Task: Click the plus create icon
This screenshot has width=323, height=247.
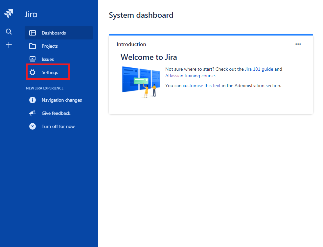Action: tap(9, 45)
